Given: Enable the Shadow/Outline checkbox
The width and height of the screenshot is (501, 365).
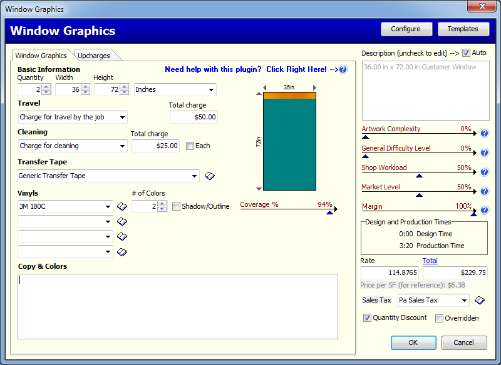Looking at the screenshot, I should [x=176, y=206].
